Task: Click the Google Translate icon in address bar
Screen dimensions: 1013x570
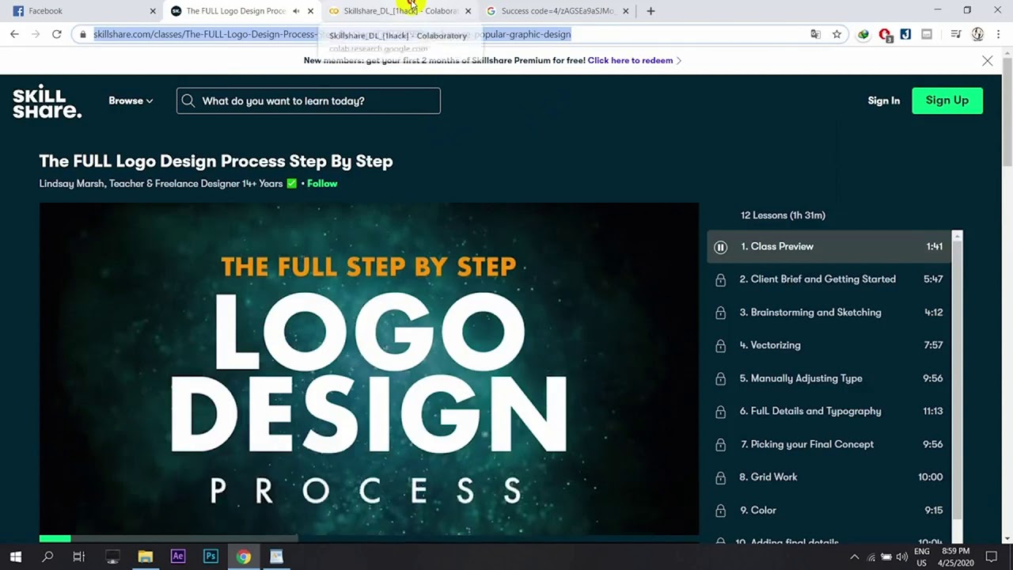Action: point(816,34)
